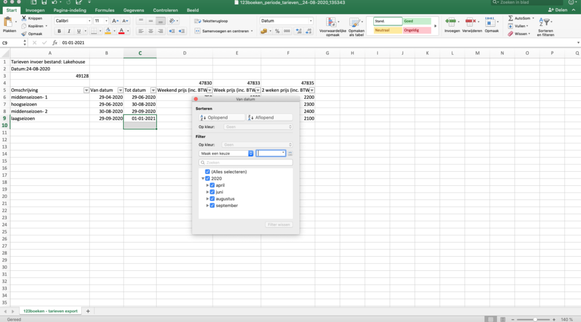Toggle italic formatting
This screenshot has width=581, height=322.
[69, 31]
